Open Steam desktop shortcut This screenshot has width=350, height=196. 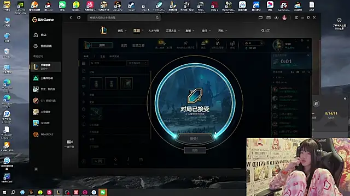[131, 6]
